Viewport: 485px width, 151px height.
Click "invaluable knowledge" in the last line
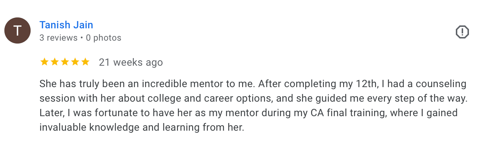click(x=82, y=127)
